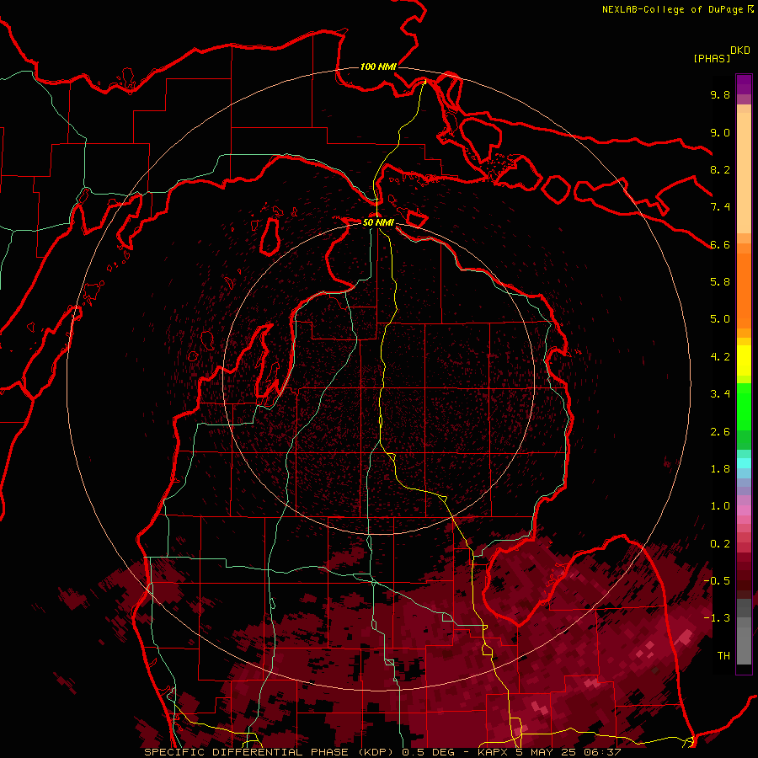This screenshot has width=758, height=758.
Task: Pick the cyan band of the color bar
Action: [744, 463]
